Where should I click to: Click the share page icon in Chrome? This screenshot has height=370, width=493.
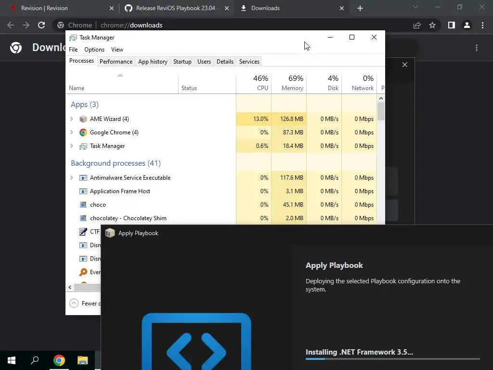417,25
